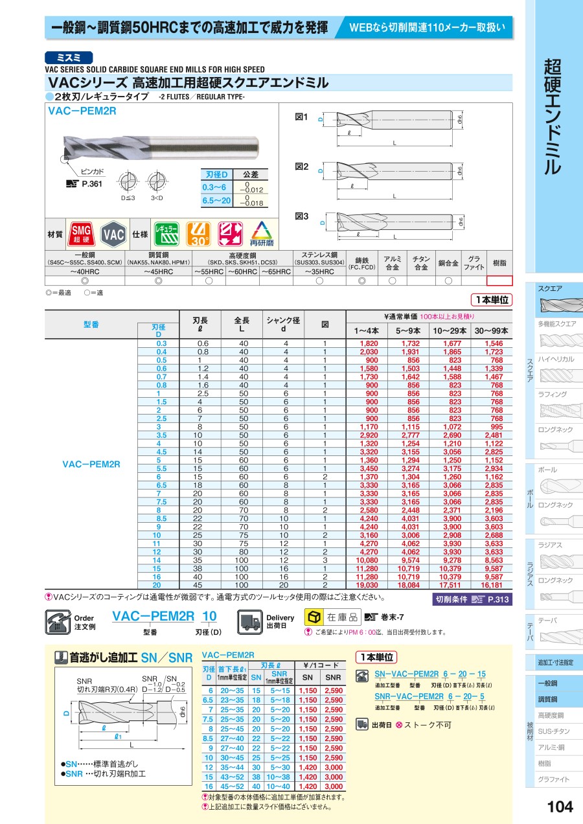This screenshot has width=583, height=824.
Task: Click the VAC coating badge icon
Action: (113, 234)
